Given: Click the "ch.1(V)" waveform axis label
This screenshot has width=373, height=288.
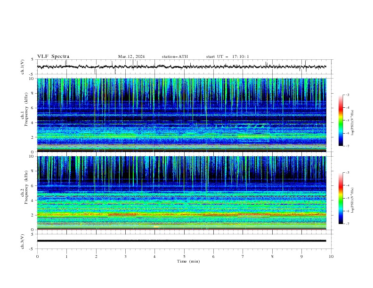Looking at the screenshot, I should tap(23, 67).
